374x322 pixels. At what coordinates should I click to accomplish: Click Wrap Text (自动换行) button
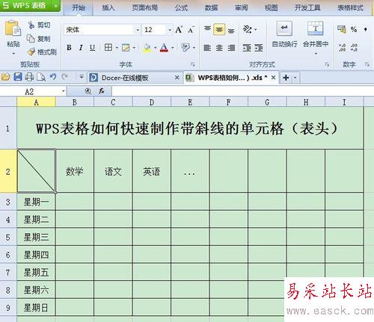point(284,34)
